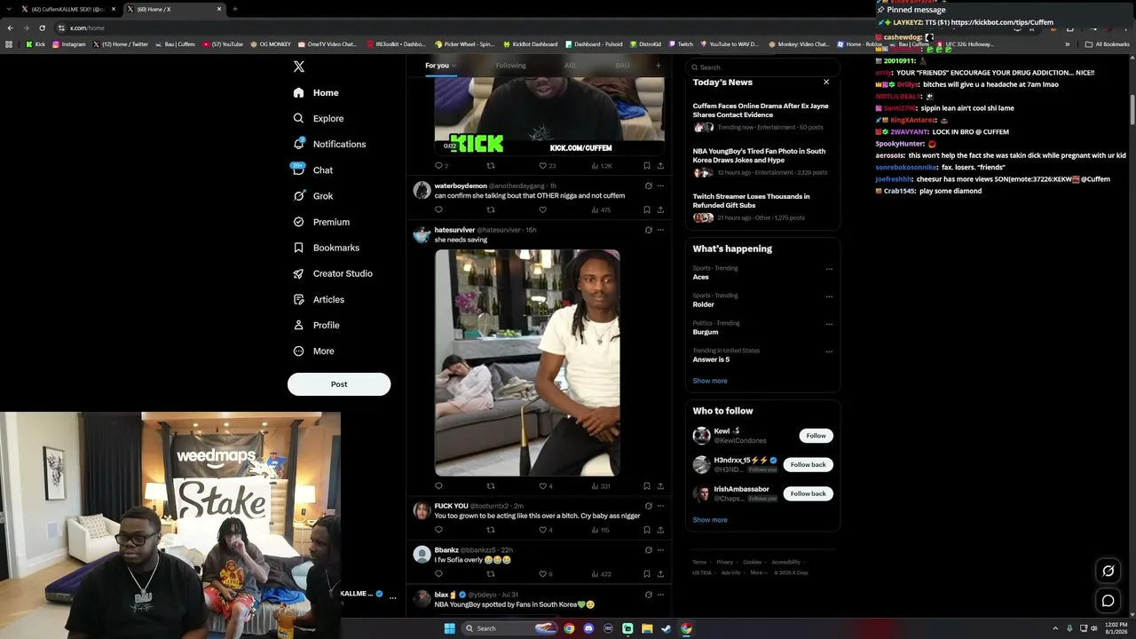Open the Kick bookmark in bookmarks bar
Viewport: 1136px width, 639px height.
35,44
